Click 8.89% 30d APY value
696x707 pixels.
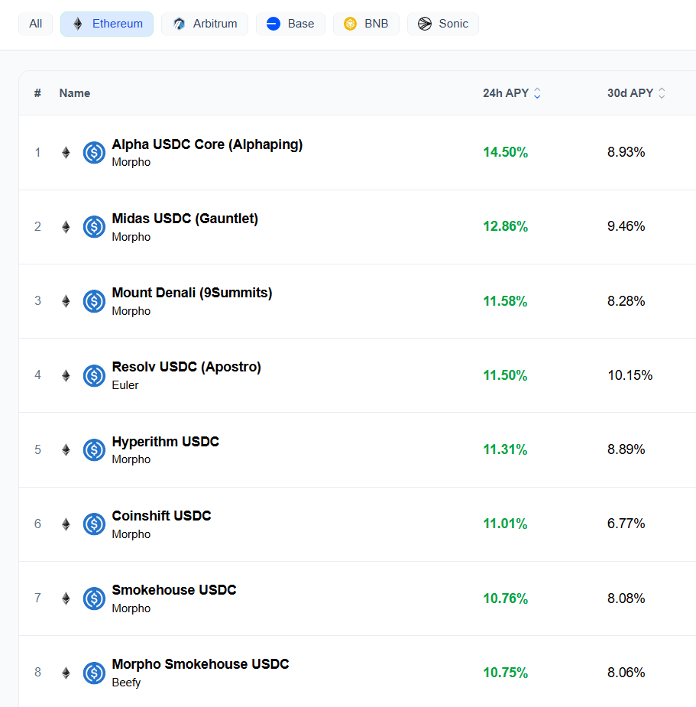point(626,449)
